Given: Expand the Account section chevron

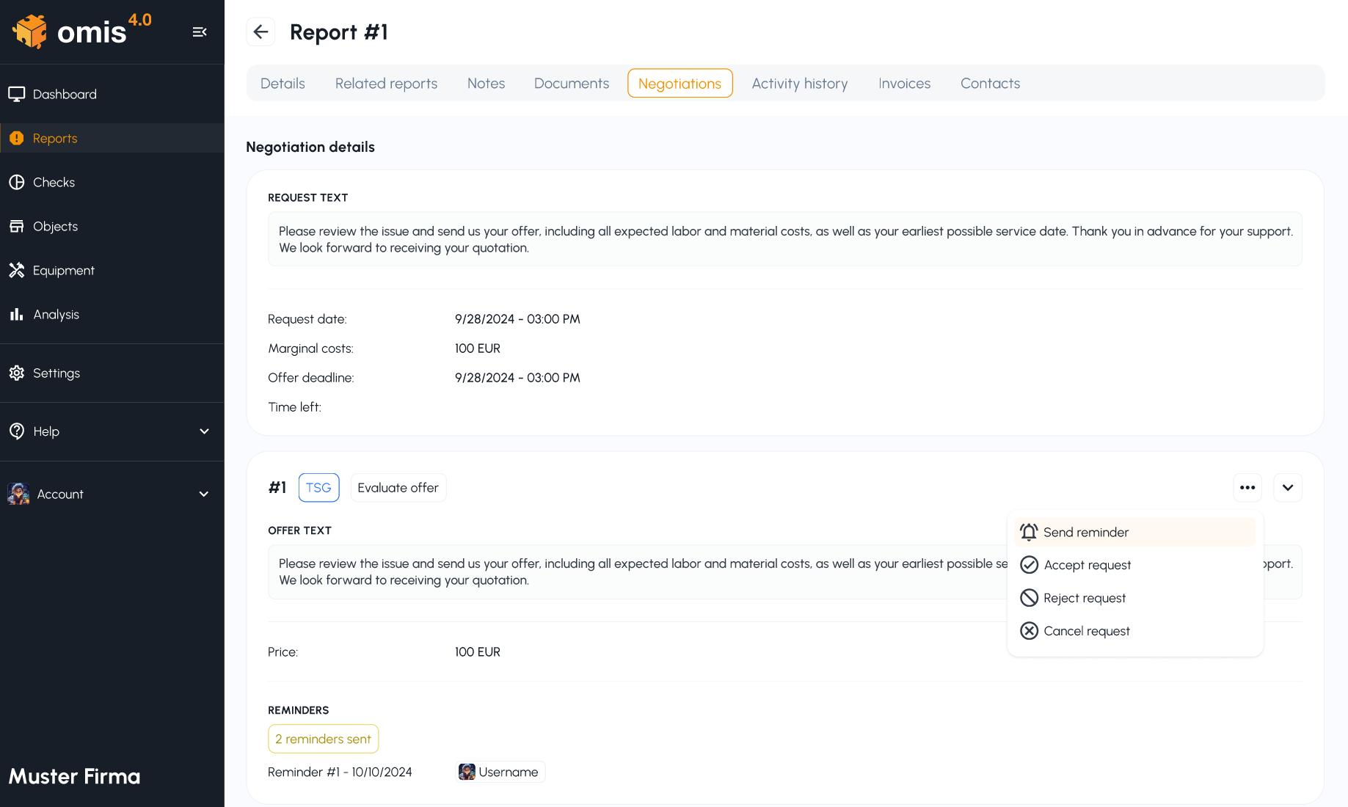Looking at the screenshot, I should (203, 494).
